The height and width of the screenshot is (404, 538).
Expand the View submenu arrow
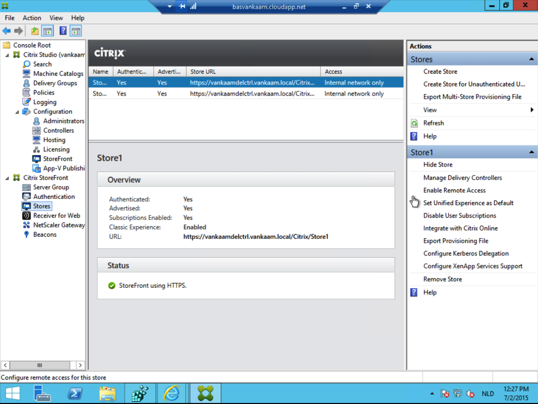click(532, 110)
